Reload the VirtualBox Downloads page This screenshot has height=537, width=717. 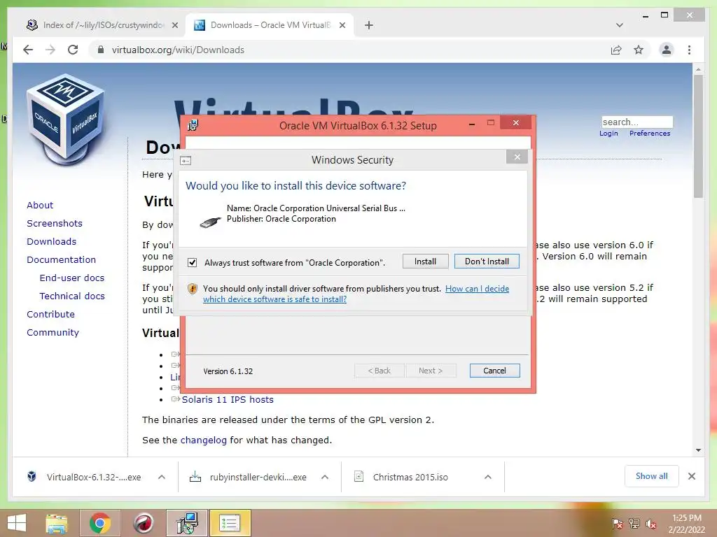[x=73, y=50]
